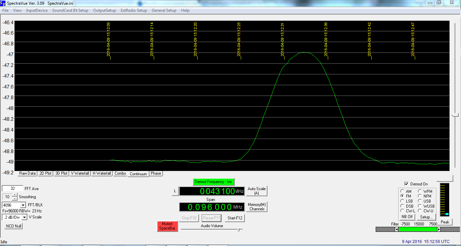Image resolution: width=461 pixels, height=246 pixels.
Task: Click the 15:12:09 timestamp marker
Action: pos(109,40)
